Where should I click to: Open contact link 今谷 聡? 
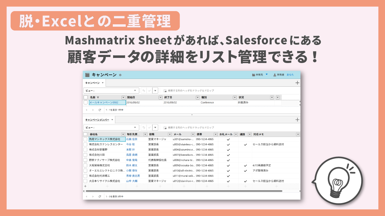131,144
